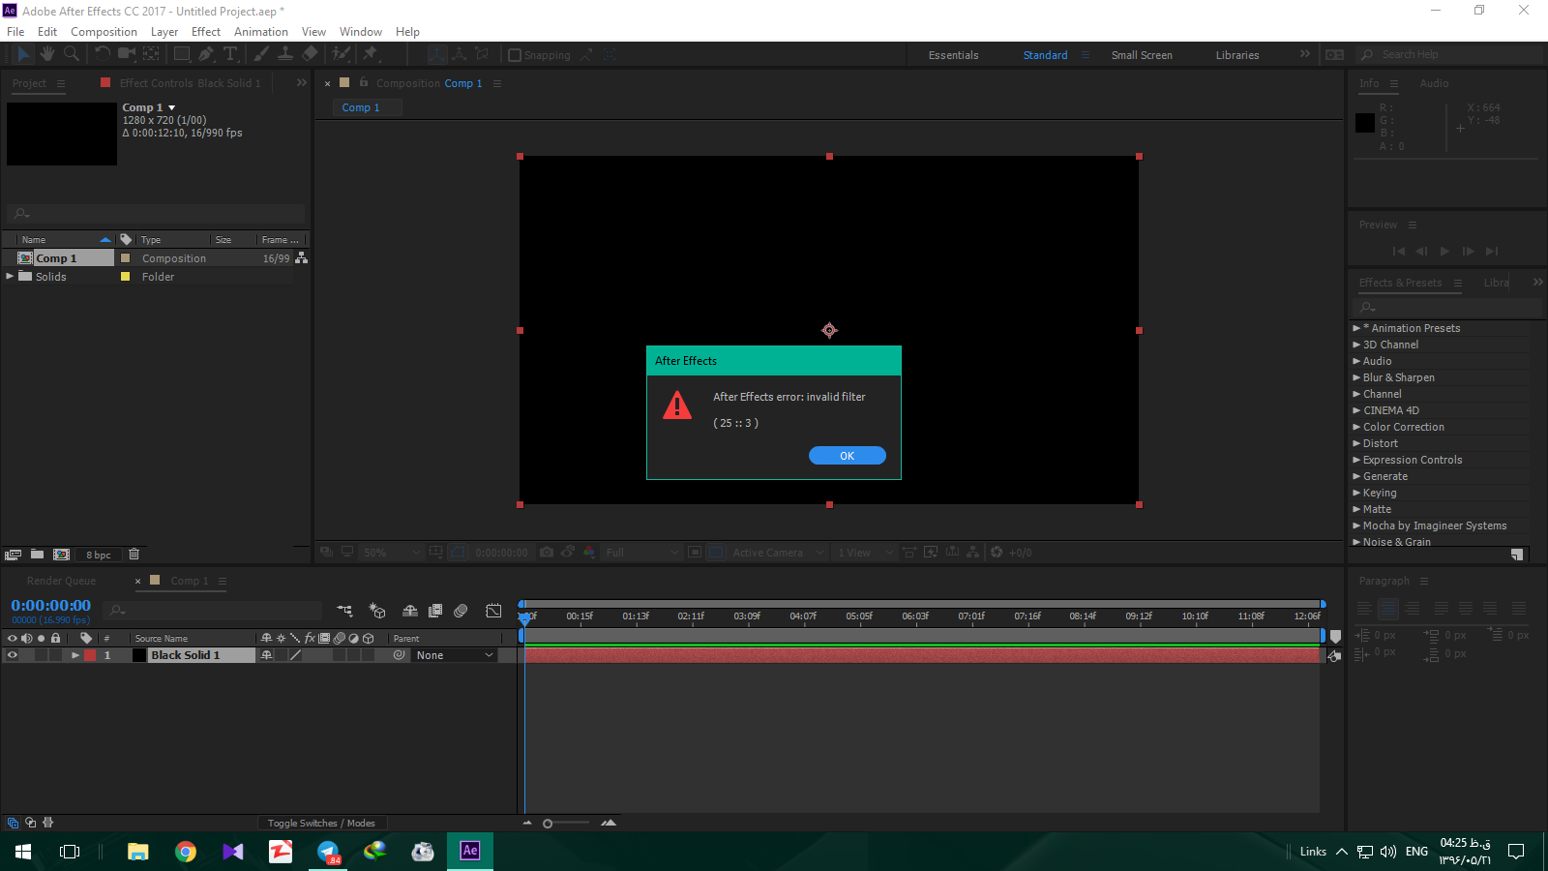Select the Selection arrow tool

tap(23, 54)
